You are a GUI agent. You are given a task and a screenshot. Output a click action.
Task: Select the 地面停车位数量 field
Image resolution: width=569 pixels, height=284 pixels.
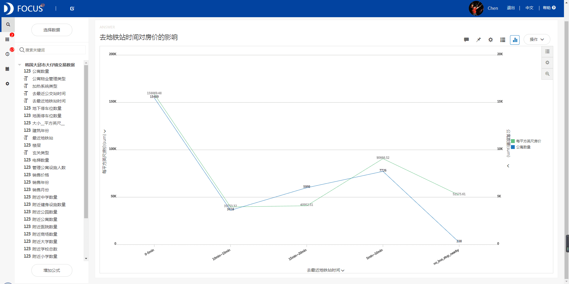[x=47, y=116]
